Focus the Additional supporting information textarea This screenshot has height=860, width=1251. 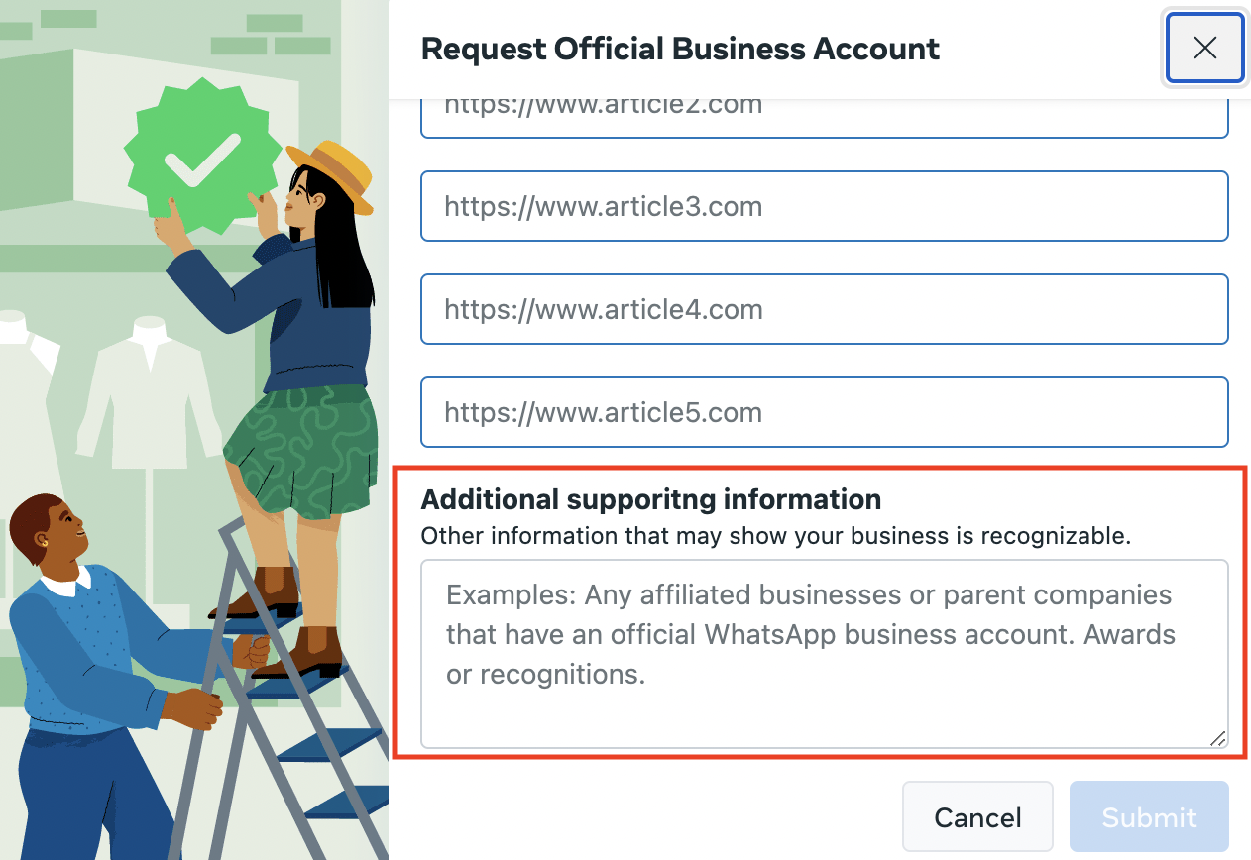(825, 654)
